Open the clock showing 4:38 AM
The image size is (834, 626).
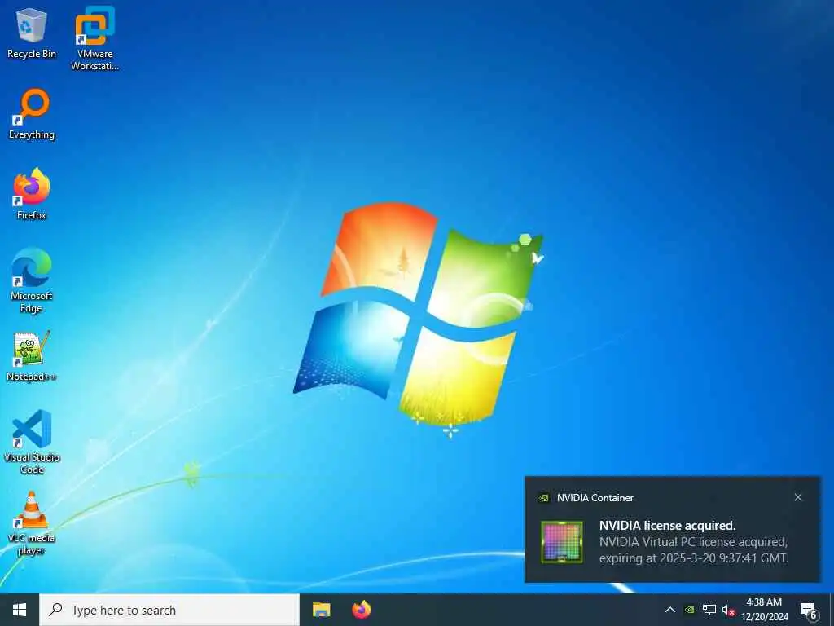point(764,602)
